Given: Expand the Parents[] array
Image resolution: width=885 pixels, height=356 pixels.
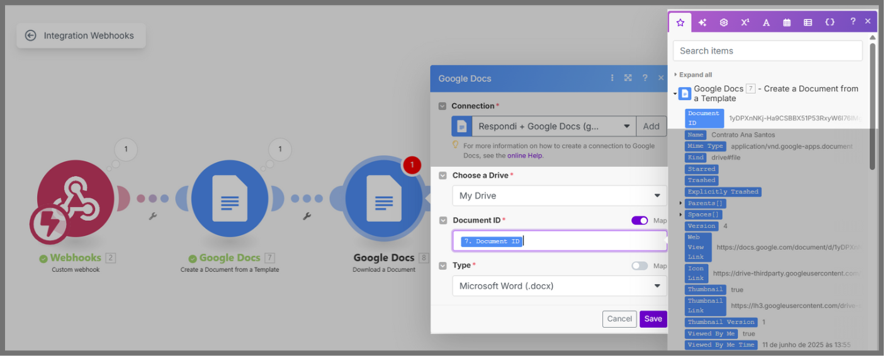Looking at the screenshot, I should tap(680, 203).
